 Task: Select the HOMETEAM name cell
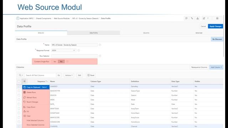click(69, 113)
